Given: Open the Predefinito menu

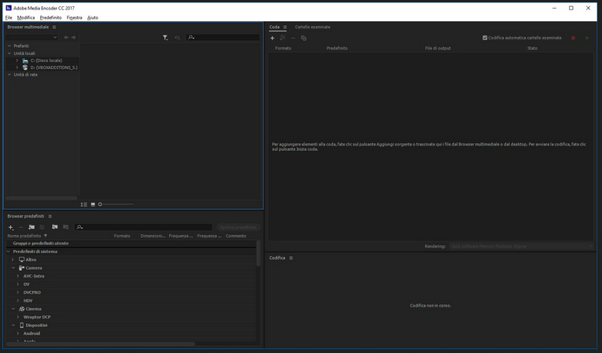Looking at the screenshot, I should tap(50, 17).
